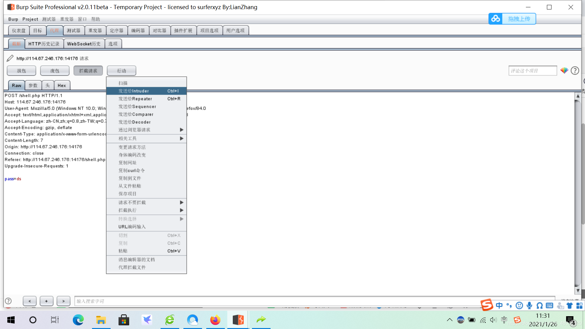Toggle the 拦截请求 intercept button
This screenshot has width=585, height=329.
pyautogui.click(x=88, y=71)
